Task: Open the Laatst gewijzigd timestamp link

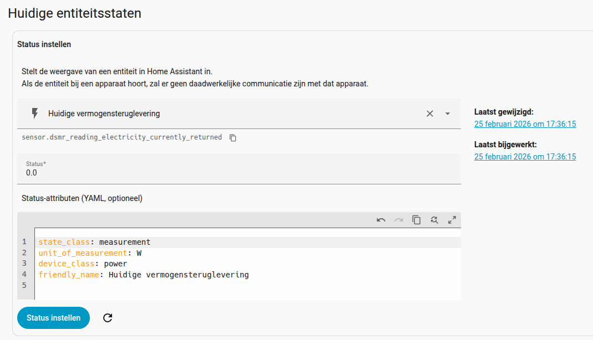Action: [x=525, y=124]
